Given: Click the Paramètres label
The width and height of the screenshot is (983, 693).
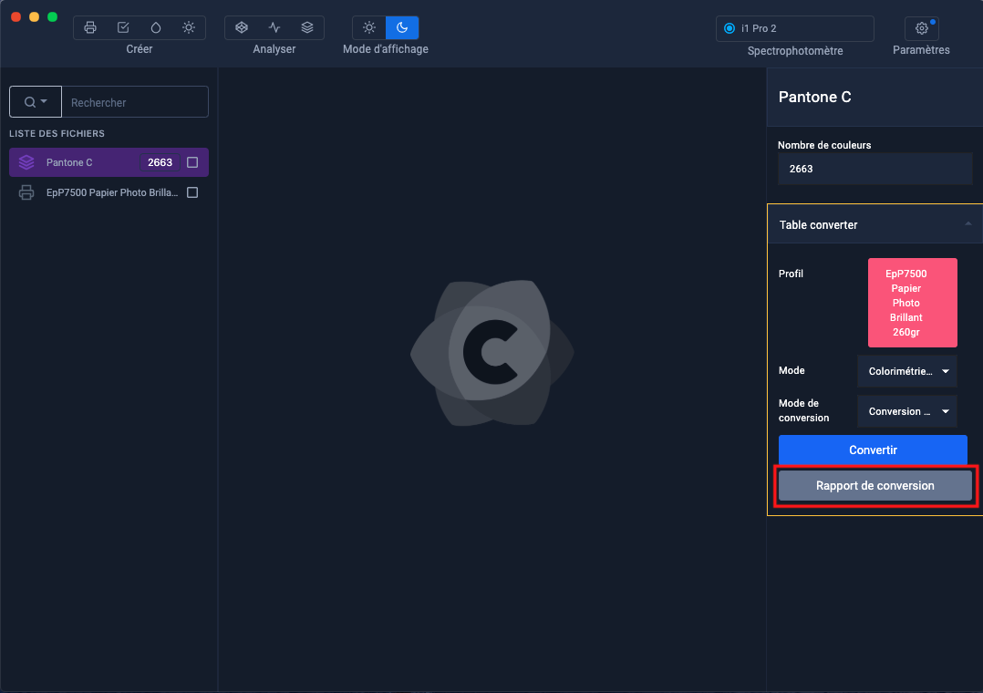Looking at the screenshot, I should click(921, 50).
